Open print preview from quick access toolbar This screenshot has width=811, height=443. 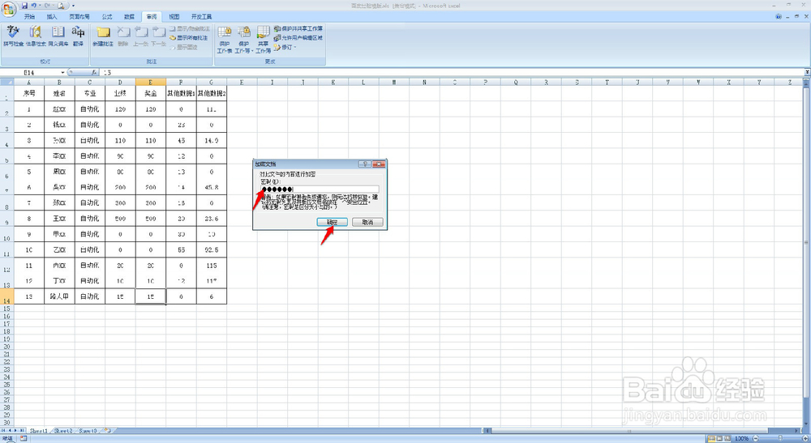[61, 6]
